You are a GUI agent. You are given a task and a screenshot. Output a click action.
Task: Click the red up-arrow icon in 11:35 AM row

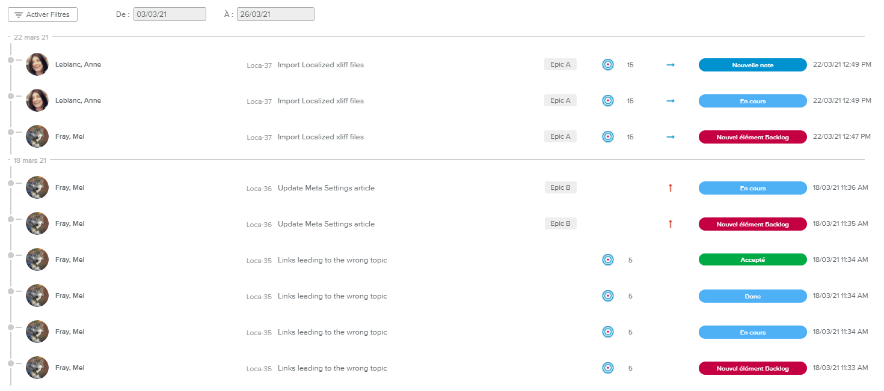click(671, 224)
